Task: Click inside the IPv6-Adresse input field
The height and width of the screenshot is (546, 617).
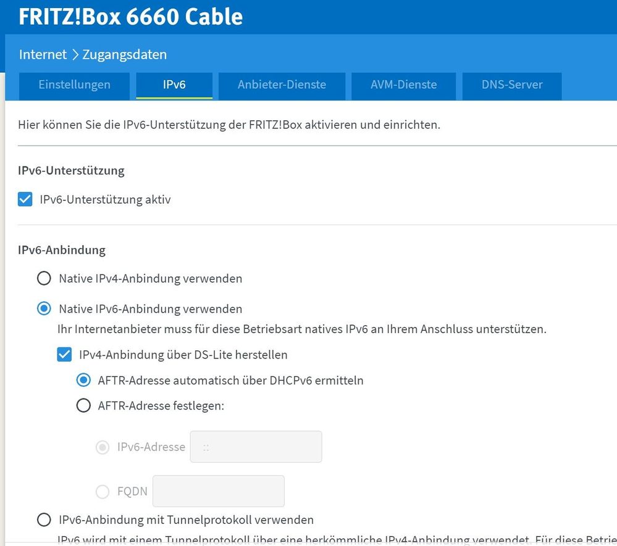Action: tap(256, 447)
